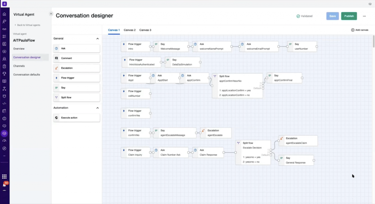Click the Split flow component icon
Screen dimensions: 375x204
(x=56, y=98)
